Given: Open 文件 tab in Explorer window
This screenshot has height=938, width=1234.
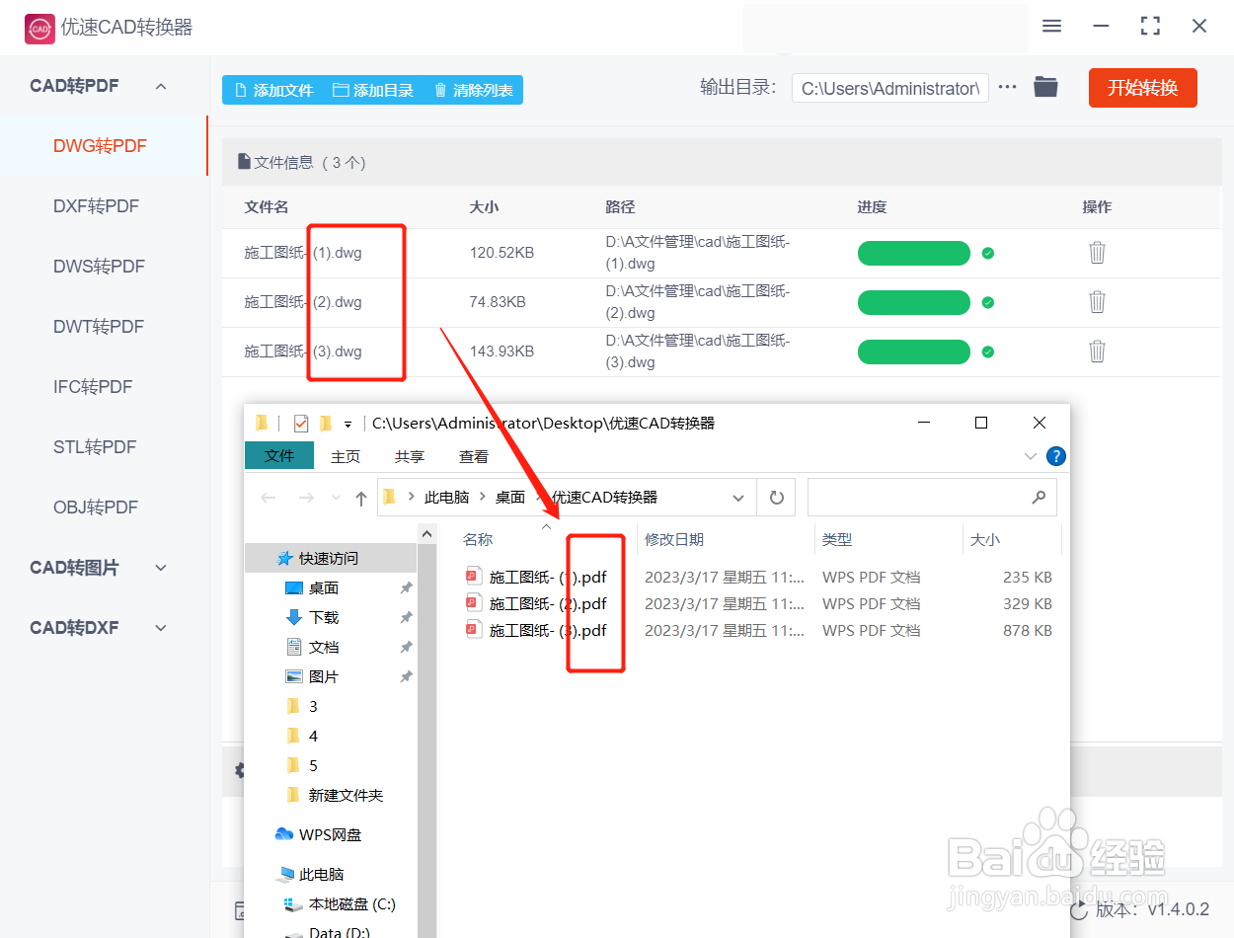Looking at the screenshot, I should (x=279, y=455).
